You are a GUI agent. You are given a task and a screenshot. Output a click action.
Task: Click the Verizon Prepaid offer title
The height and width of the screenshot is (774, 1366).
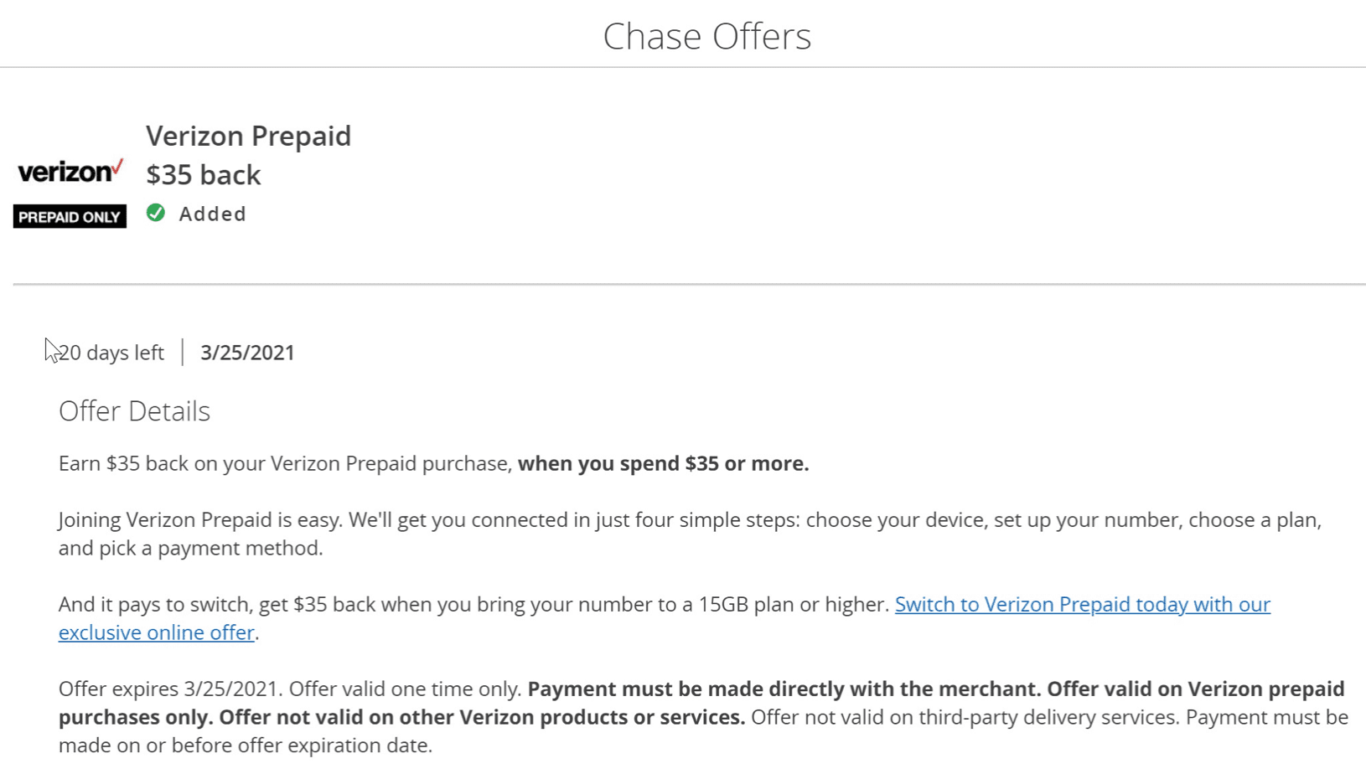[248, 136]
